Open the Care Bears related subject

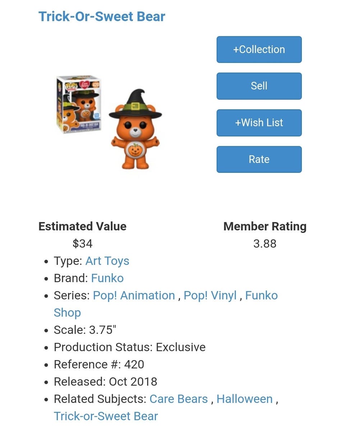pyautogui.click(x=179, y=399)
